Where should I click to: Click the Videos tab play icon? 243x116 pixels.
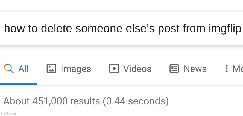[114, 69]
